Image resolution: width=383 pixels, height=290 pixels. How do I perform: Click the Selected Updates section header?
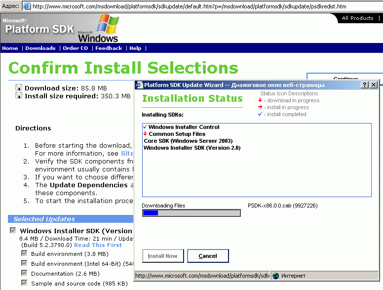tap(71, 219)
